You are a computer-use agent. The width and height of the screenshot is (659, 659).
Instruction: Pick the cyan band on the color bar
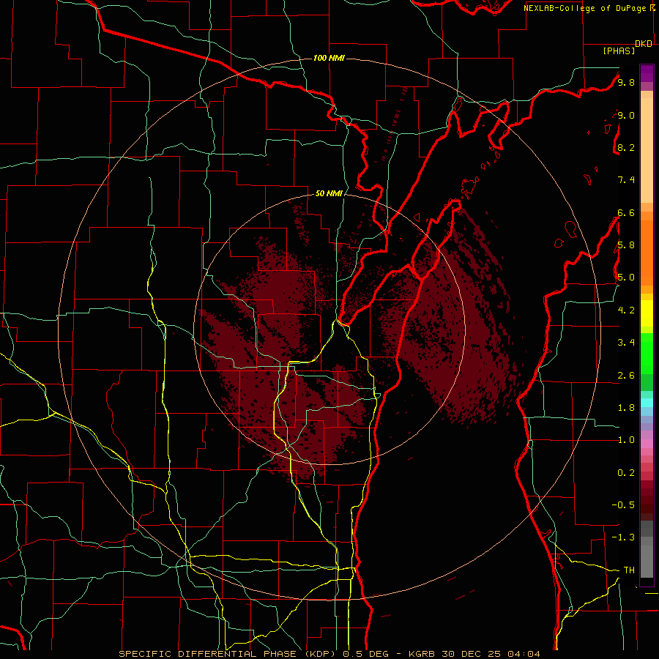(647, 403)
